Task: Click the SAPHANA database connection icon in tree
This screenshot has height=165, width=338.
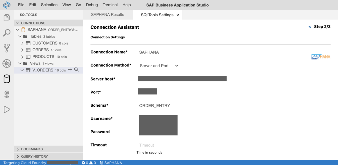Action: (x=23, y=30)
